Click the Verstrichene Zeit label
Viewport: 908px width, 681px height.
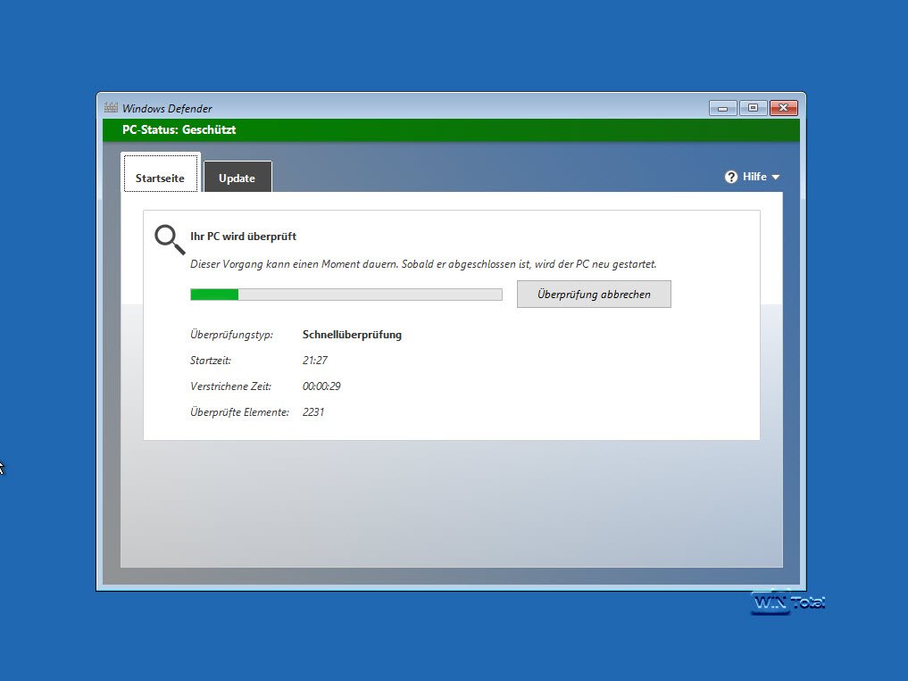point(230,386)
